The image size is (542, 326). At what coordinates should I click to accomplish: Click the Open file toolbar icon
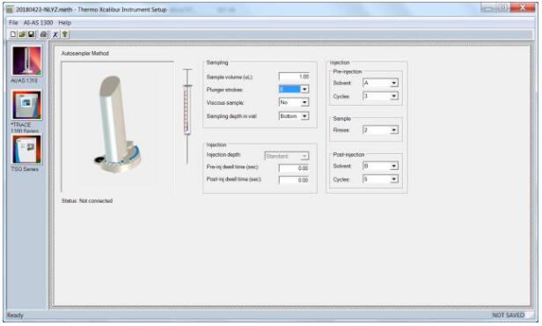coord(22,34)
